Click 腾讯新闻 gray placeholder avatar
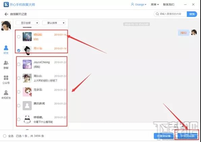This screenshot has width=201, height=142. (x=27, y=106)
